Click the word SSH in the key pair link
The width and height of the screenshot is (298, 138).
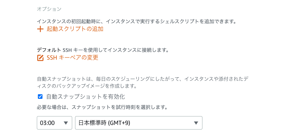(52, 58)
